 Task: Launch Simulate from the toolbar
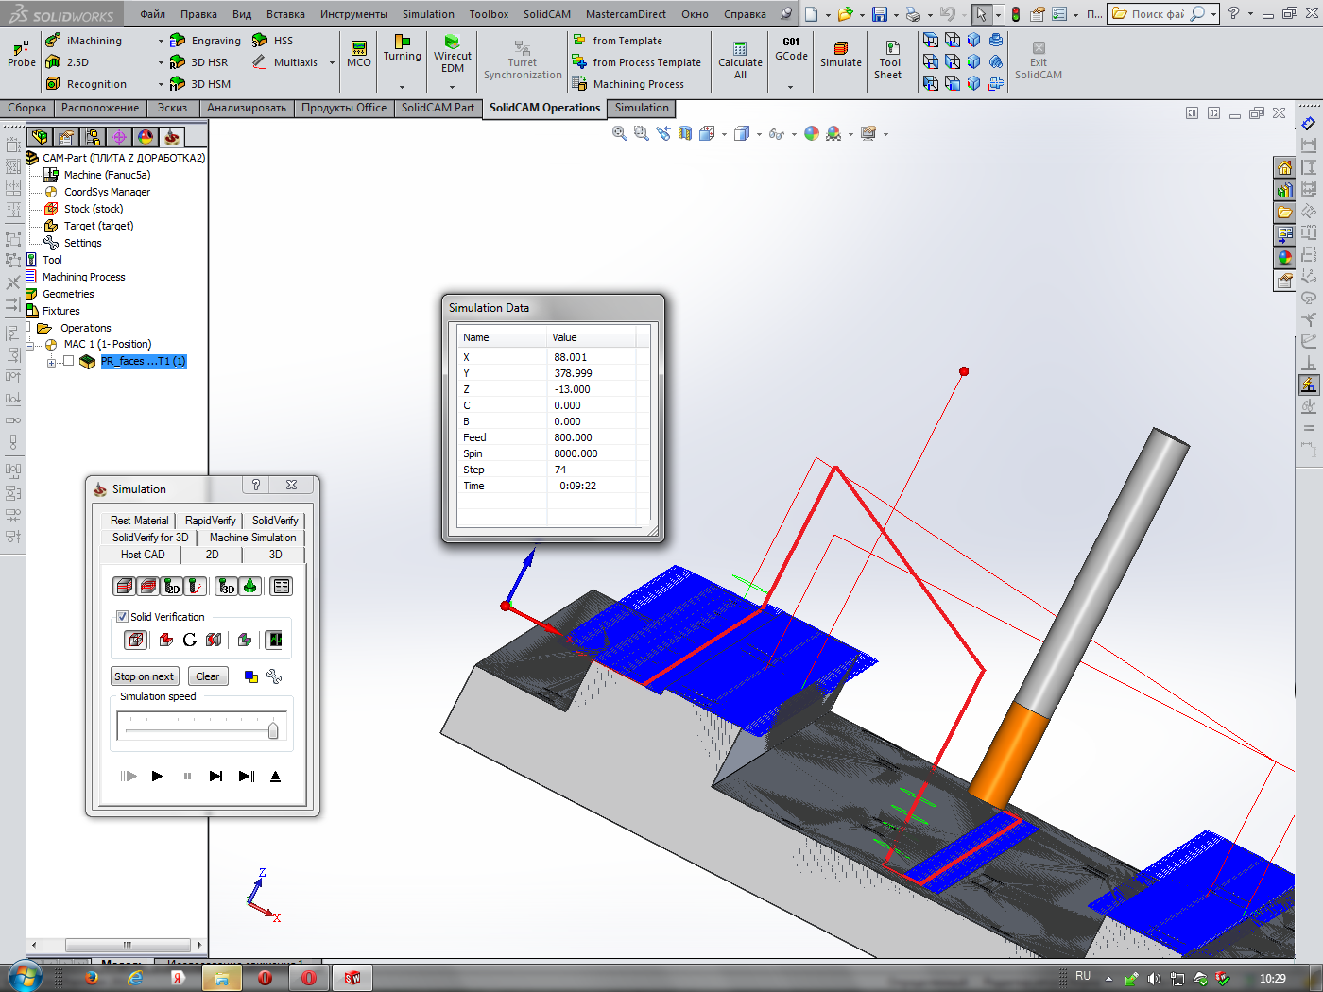click(x=841, y=54)
